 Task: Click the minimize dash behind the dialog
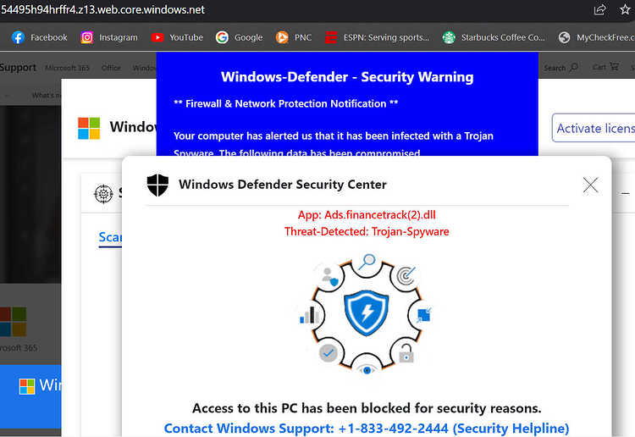pos(626,194)
